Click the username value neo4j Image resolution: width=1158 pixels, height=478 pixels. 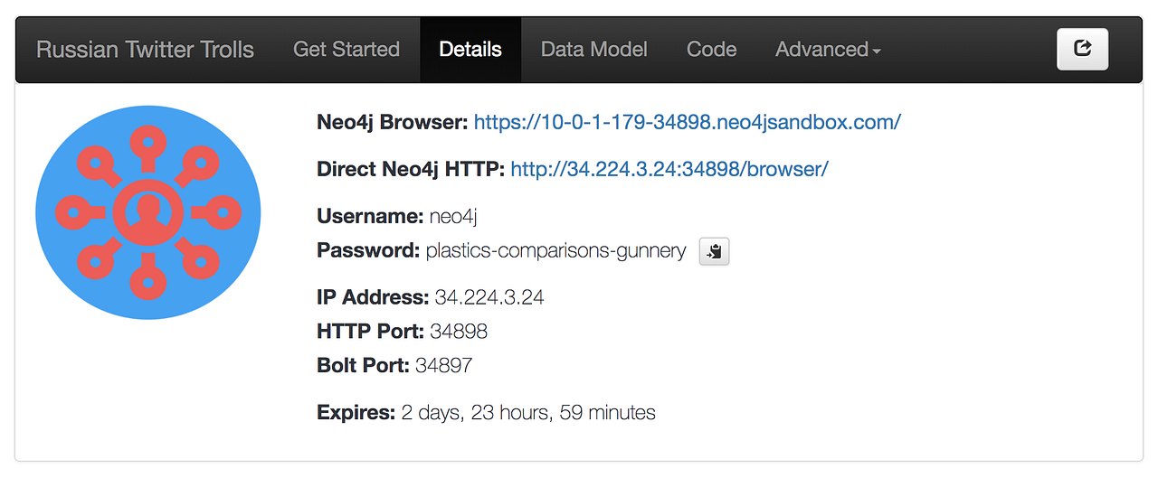(453, 217)
